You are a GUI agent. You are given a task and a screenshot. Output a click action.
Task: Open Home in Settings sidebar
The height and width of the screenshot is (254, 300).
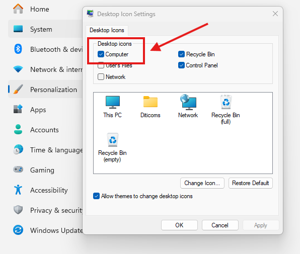click(40, 9)
